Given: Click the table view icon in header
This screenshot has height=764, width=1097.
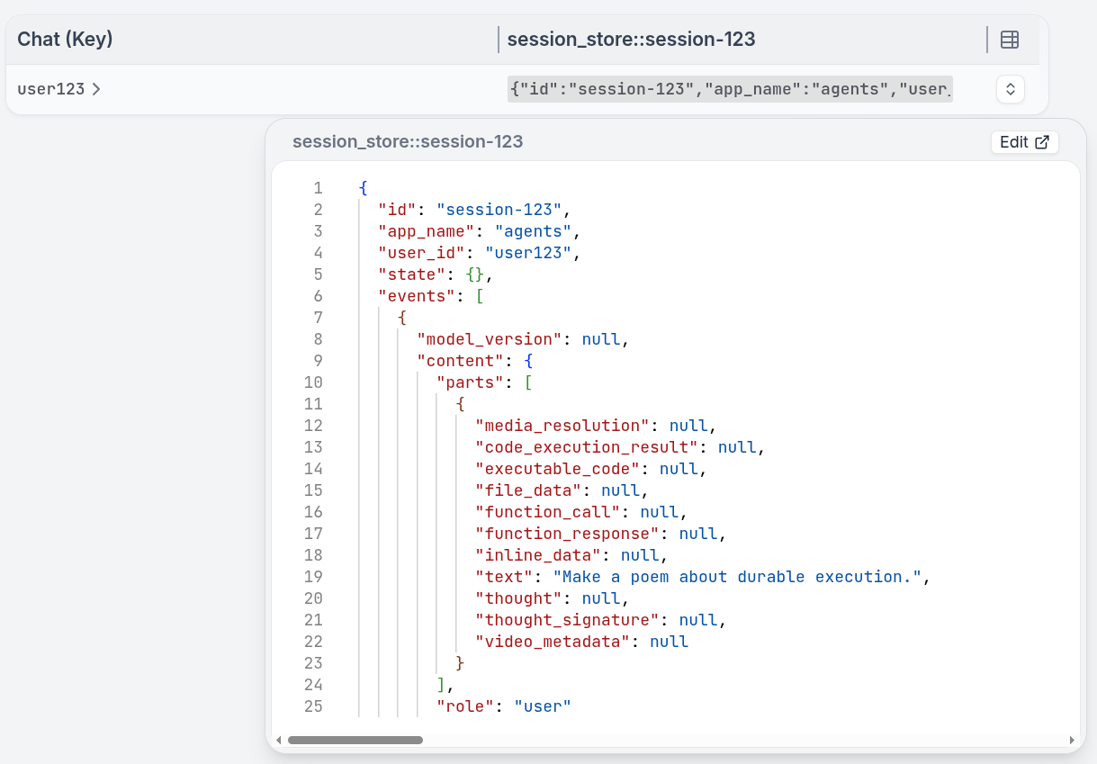Looking at the screenshot, I should 1010,40.
